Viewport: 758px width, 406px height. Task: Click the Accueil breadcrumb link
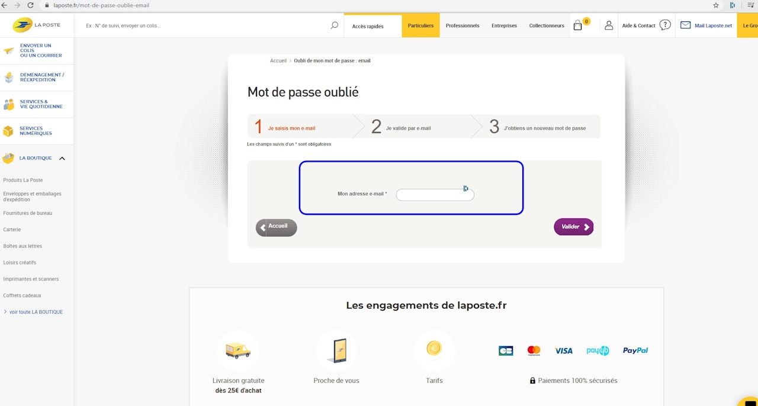[x=278, y=61]
